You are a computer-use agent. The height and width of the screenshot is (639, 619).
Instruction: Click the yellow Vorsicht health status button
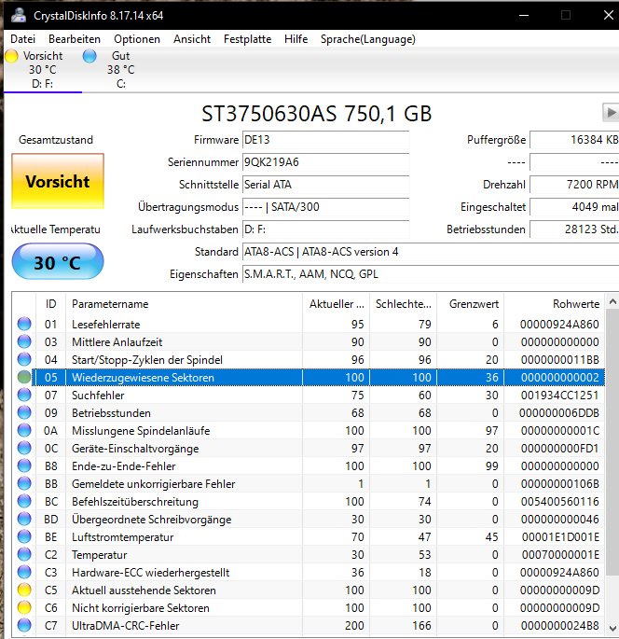click(58, 181)
